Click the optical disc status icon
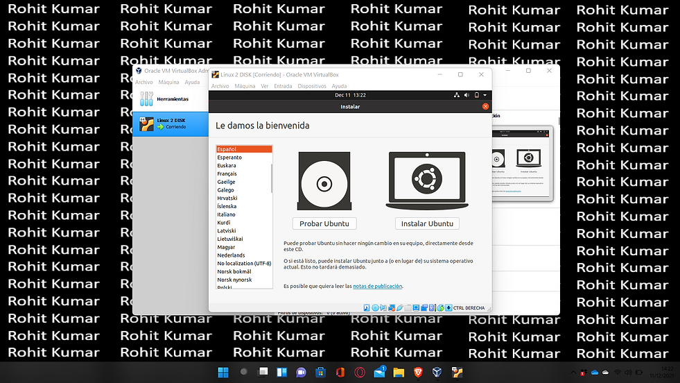Image resolution: width=680 pixels, height=383 pixels. 375,308
